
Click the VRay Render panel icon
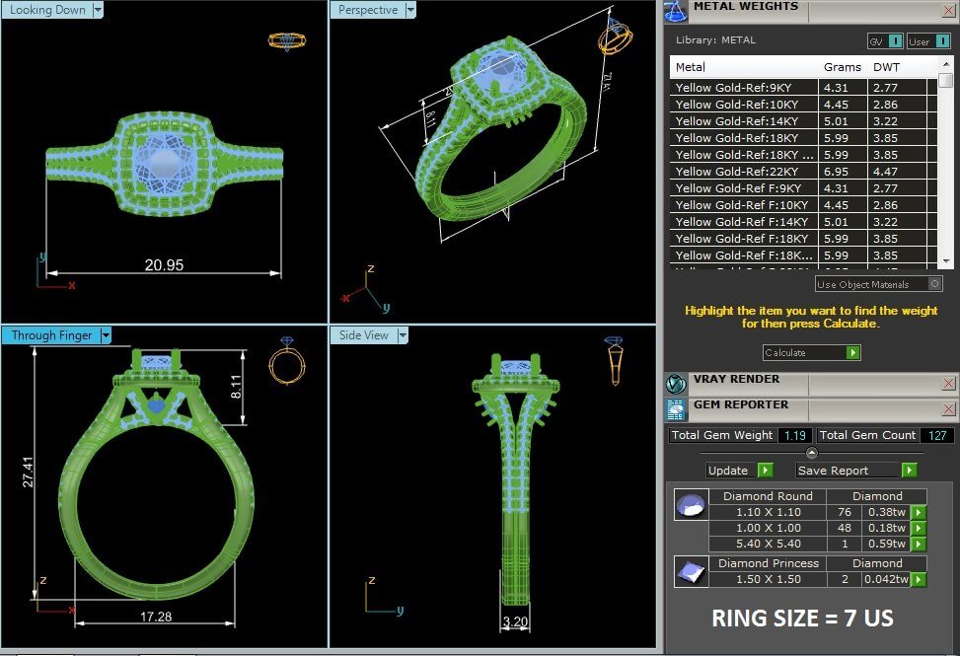(x=676, y=384)
